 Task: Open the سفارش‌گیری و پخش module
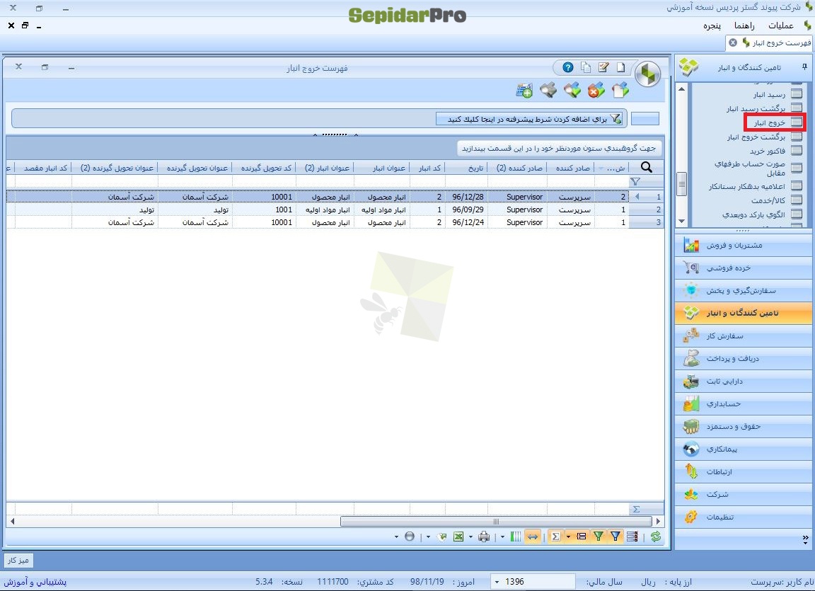(744, 291)
